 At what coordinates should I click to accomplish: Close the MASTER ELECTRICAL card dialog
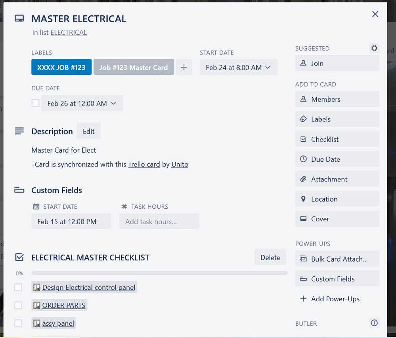coord(375,14)
